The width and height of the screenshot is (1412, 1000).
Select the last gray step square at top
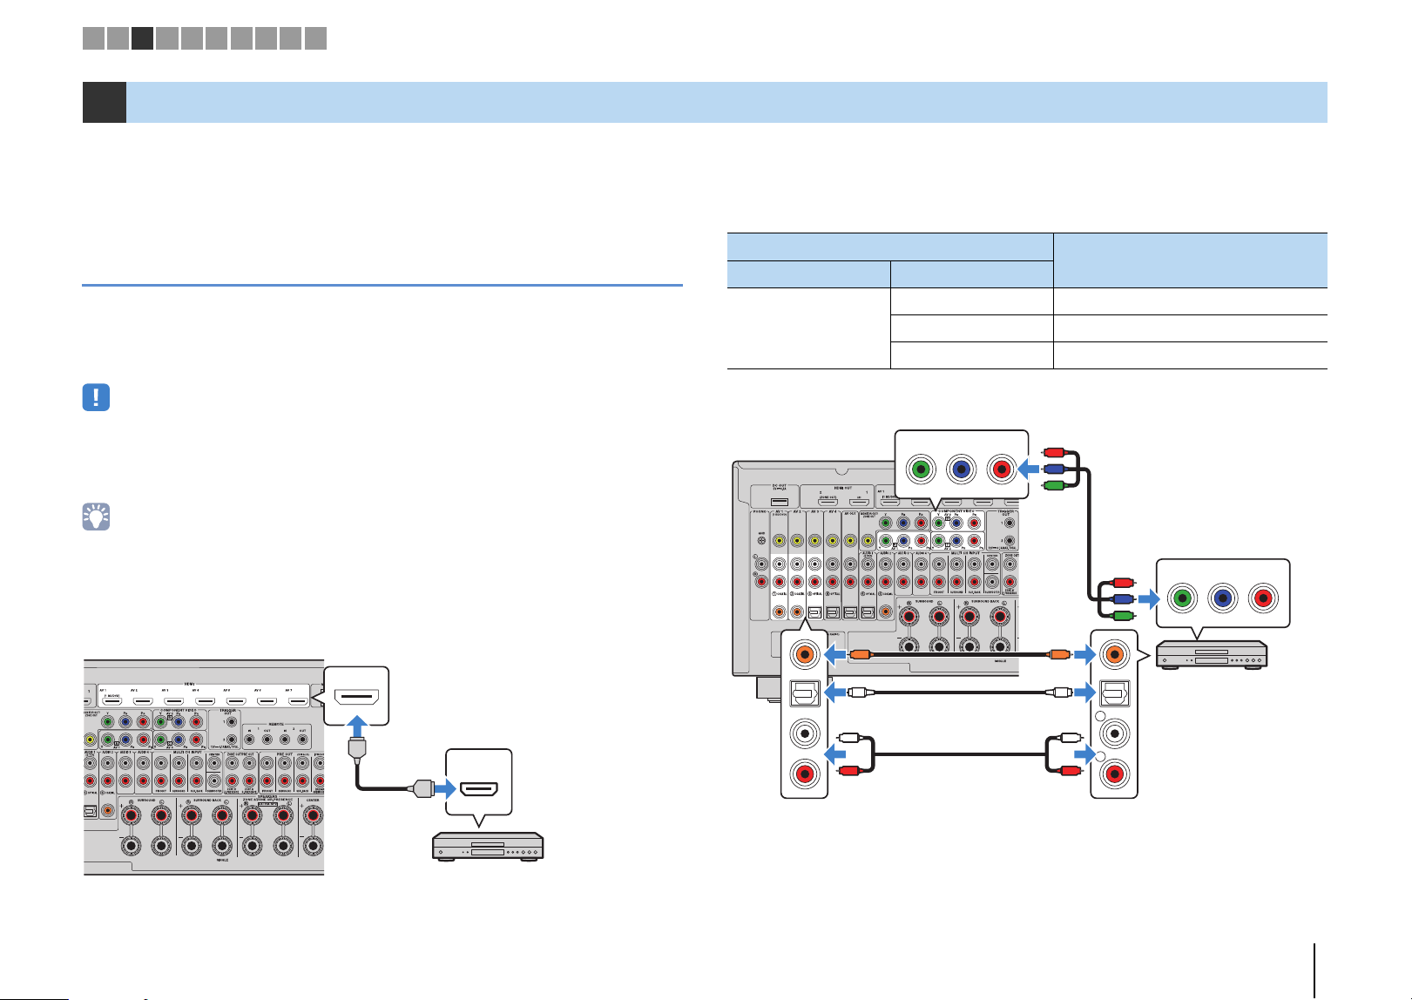316,37
